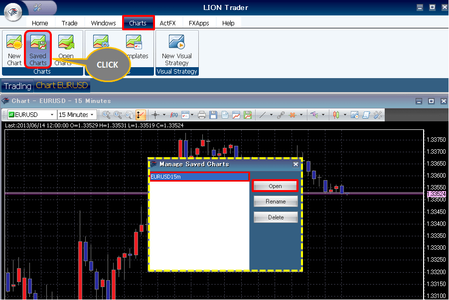Expand the crosshair tool dropdown arrow
Screen dimensions: 449x300
[164, 115]
